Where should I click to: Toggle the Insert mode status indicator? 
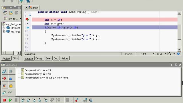tap(128, 54)
